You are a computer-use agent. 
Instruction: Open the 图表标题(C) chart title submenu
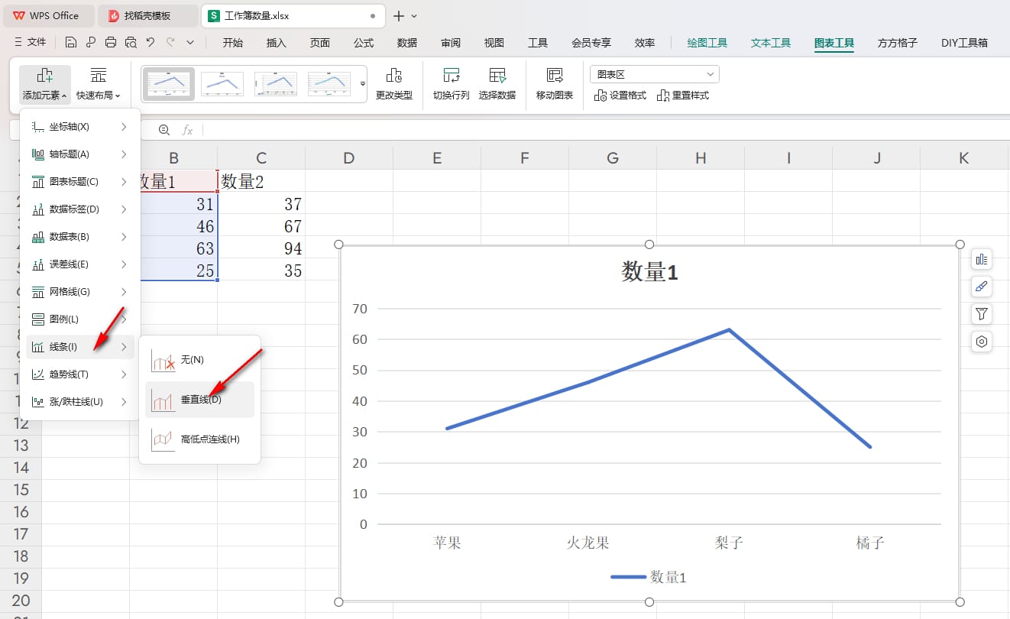coord(80,182)
